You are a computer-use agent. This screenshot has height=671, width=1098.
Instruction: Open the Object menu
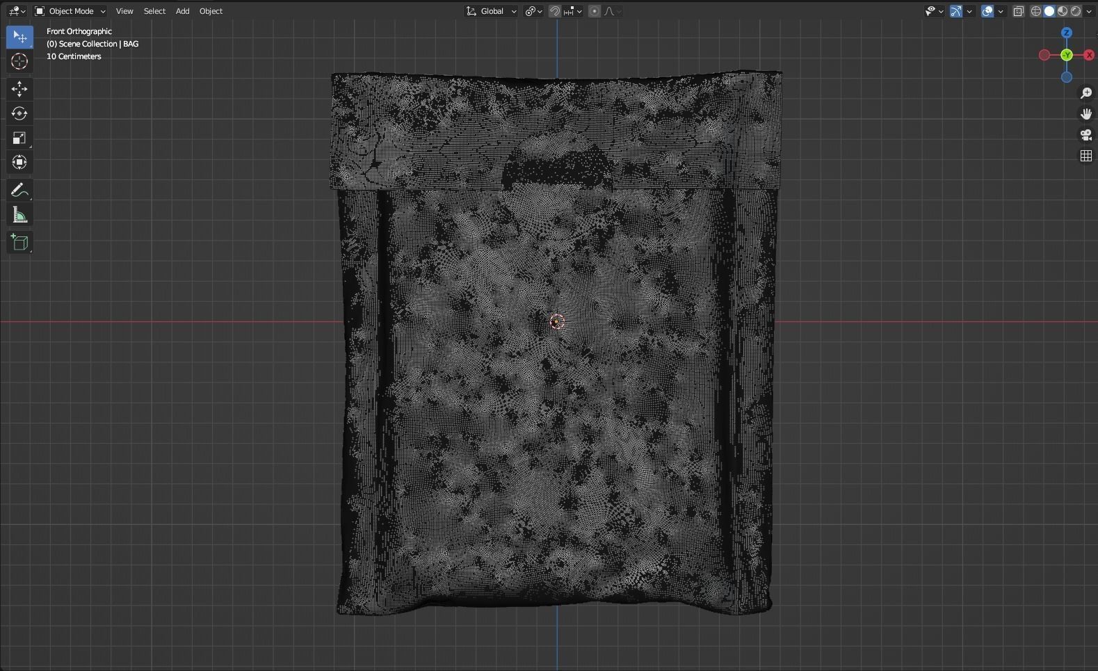click(211, 11)
